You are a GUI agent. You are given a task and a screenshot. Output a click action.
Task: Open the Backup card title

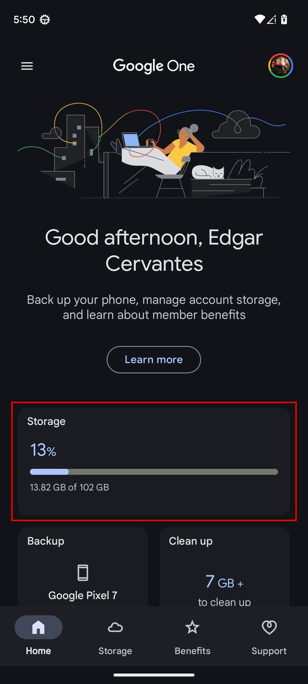(x=46, y=541)
